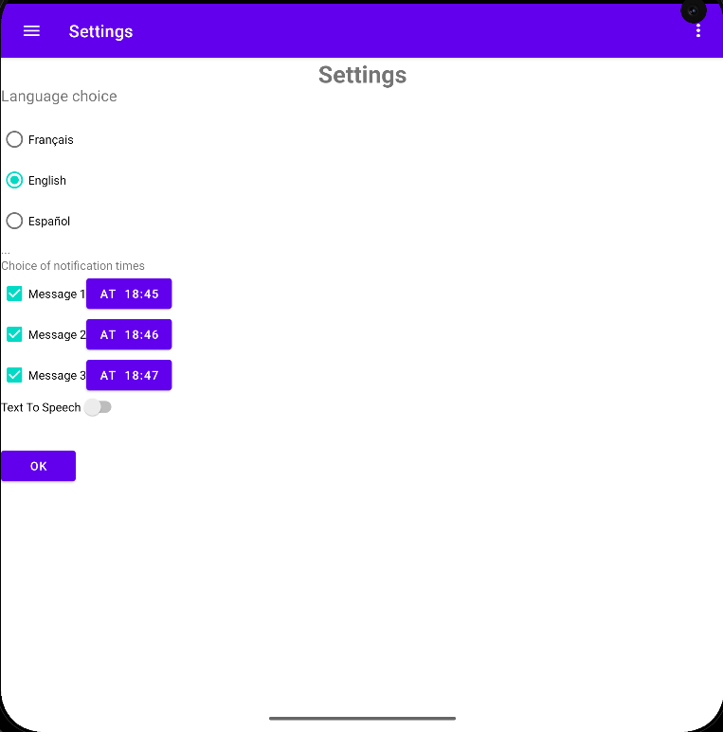This screenshot has width=723, height=732.
Task: Click the Message 1 label text
Action: tap(57, 295)
